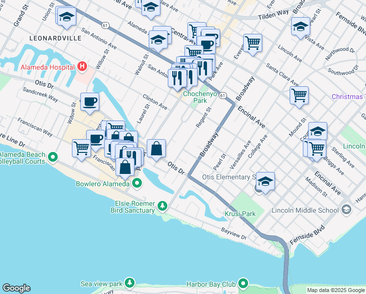Click the Lincoln Middle School marker

click(346, 210)
